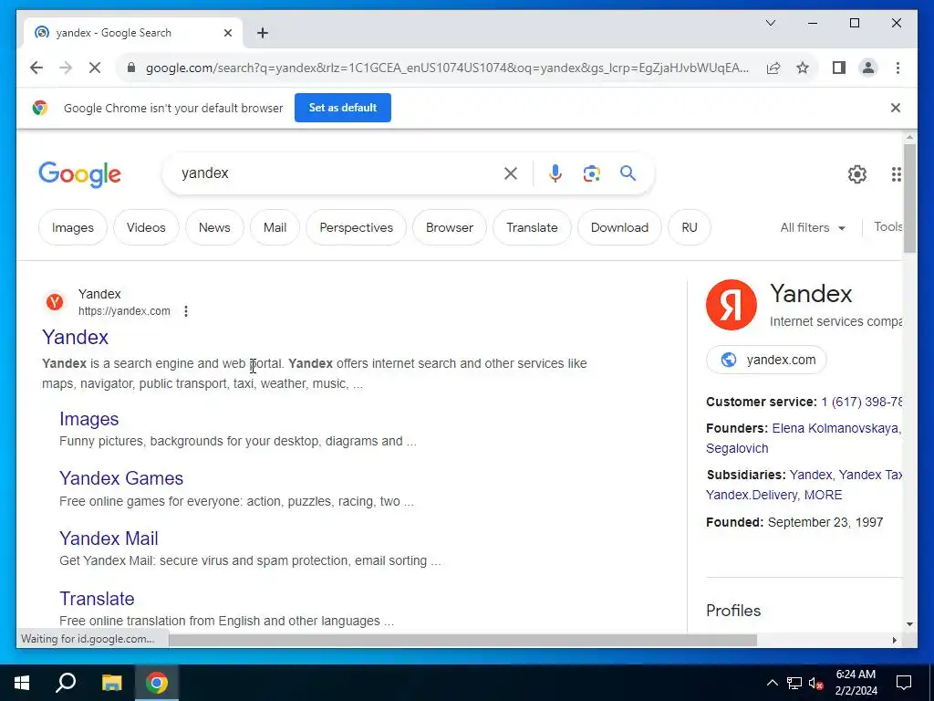Select the News filter chip
Image resolution: width=934 pixels, height=701 pixels.
(214, 227)
